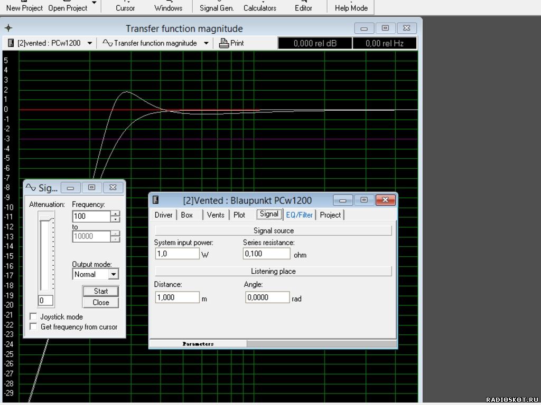Click the printer icon in the graph toolbar
Image resolution: width=541 pixels, height=405 pixels.
(224, 43)
